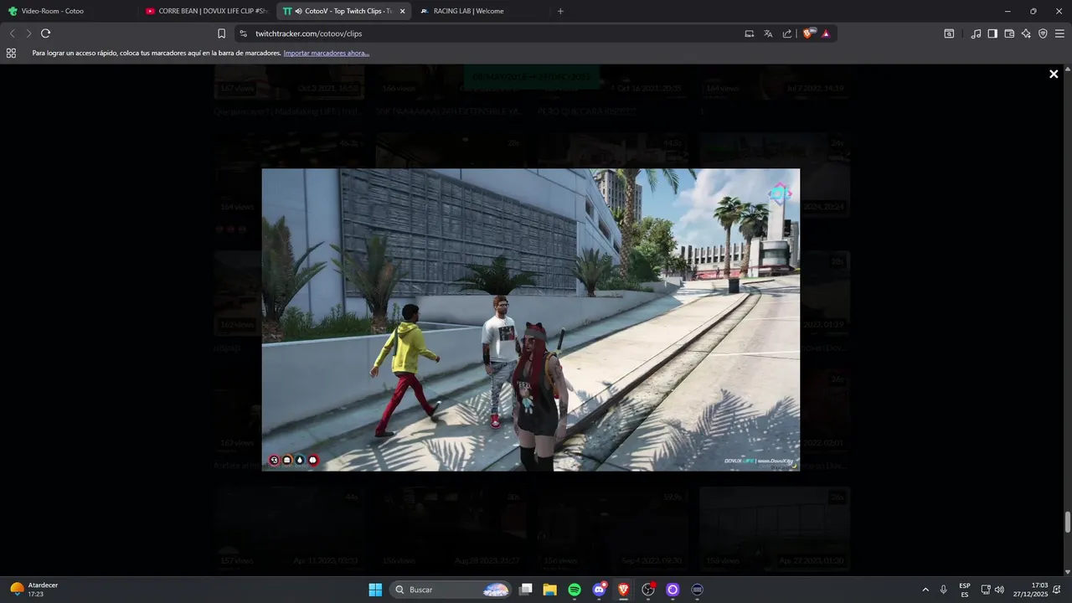Open Discord from taskbar
This screenshot has height=603, width=1072.
click(599, 590)
